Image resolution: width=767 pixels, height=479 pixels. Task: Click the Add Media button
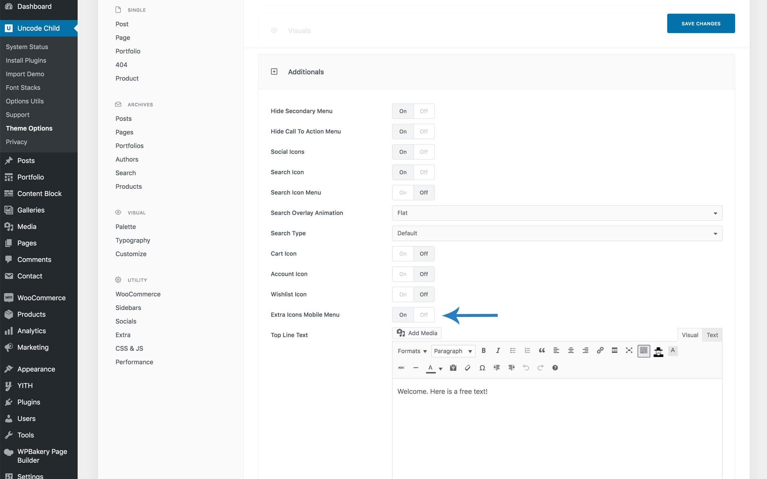(x=417, y=333)
